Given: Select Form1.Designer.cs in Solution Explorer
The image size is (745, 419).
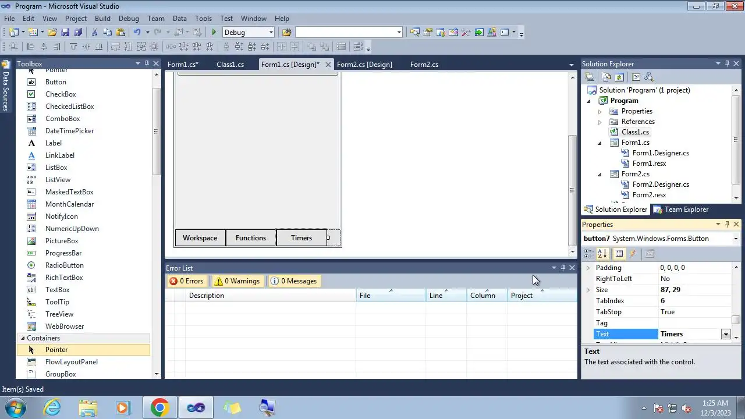Looking at the screenshot, I should pyautogui.click(x=661, y=153).
